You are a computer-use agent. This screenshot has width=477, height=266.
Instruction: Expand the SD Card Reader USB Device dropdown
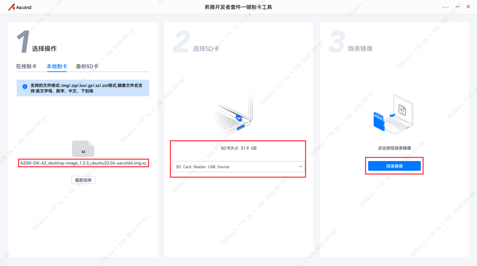tap(238, 167)
